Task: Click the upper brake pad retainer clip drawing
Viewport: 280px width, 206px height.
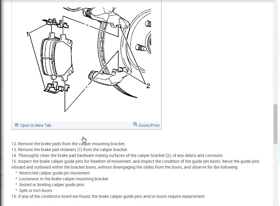Action: coord(55,23)
